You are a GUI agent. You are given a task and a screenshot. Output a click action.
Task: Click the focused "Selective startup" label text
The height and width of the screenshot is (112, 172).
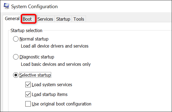tap(35, 75)
